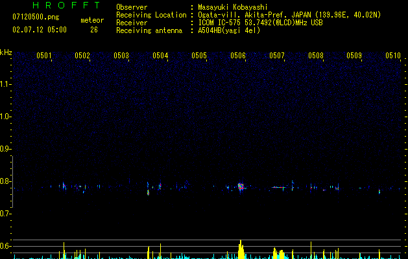Click the HROFFT title text
The height and width of the screenshot is (259, 408).
(66, 5)
